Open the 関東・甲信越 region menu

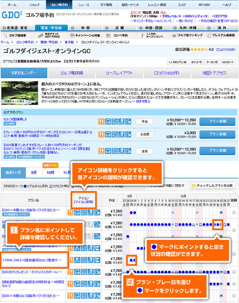pyautogui.click(x=51, y=28)
